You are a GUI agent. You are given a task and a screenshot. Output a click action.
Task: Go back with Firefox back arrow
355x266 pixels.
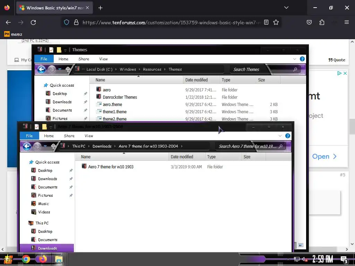pos(8,23)
